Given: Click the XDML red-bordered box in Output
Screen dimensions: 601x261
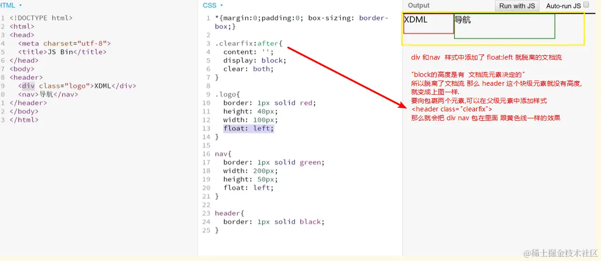Looking at the screenshot, I should [428, 24].
